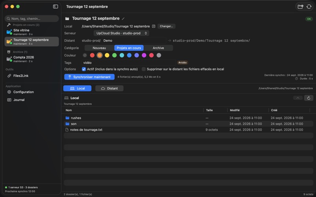The width and height of the screenshot is (316, 197).
Task: Click the Site vitrine folder icon
Action: click(x=9, y=32)
